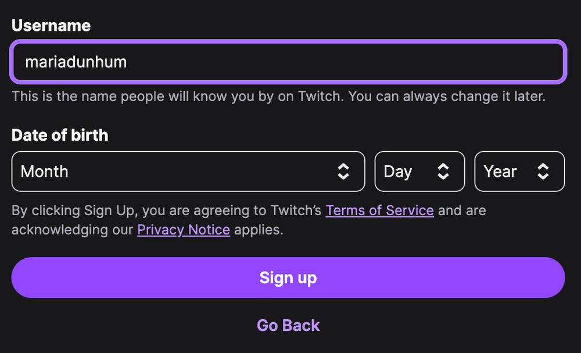
Task: Click the down arrow on the Day selector
Action: coord(443,175)
